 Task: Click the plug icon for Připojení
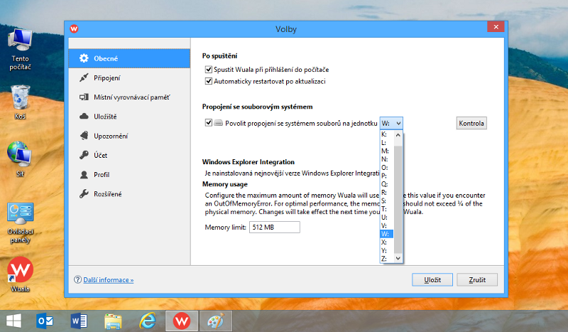(84, 77)
